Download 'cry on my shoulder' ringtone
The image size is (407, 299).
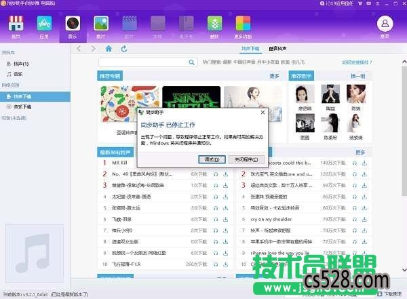(364, 219)
